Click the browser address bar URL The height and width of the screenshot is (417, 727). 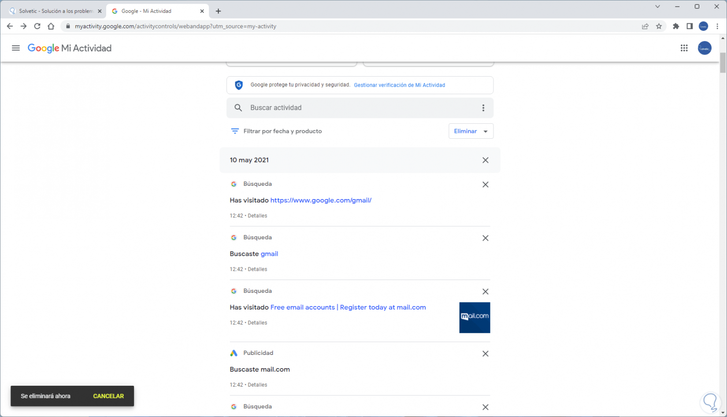[175, 26]
